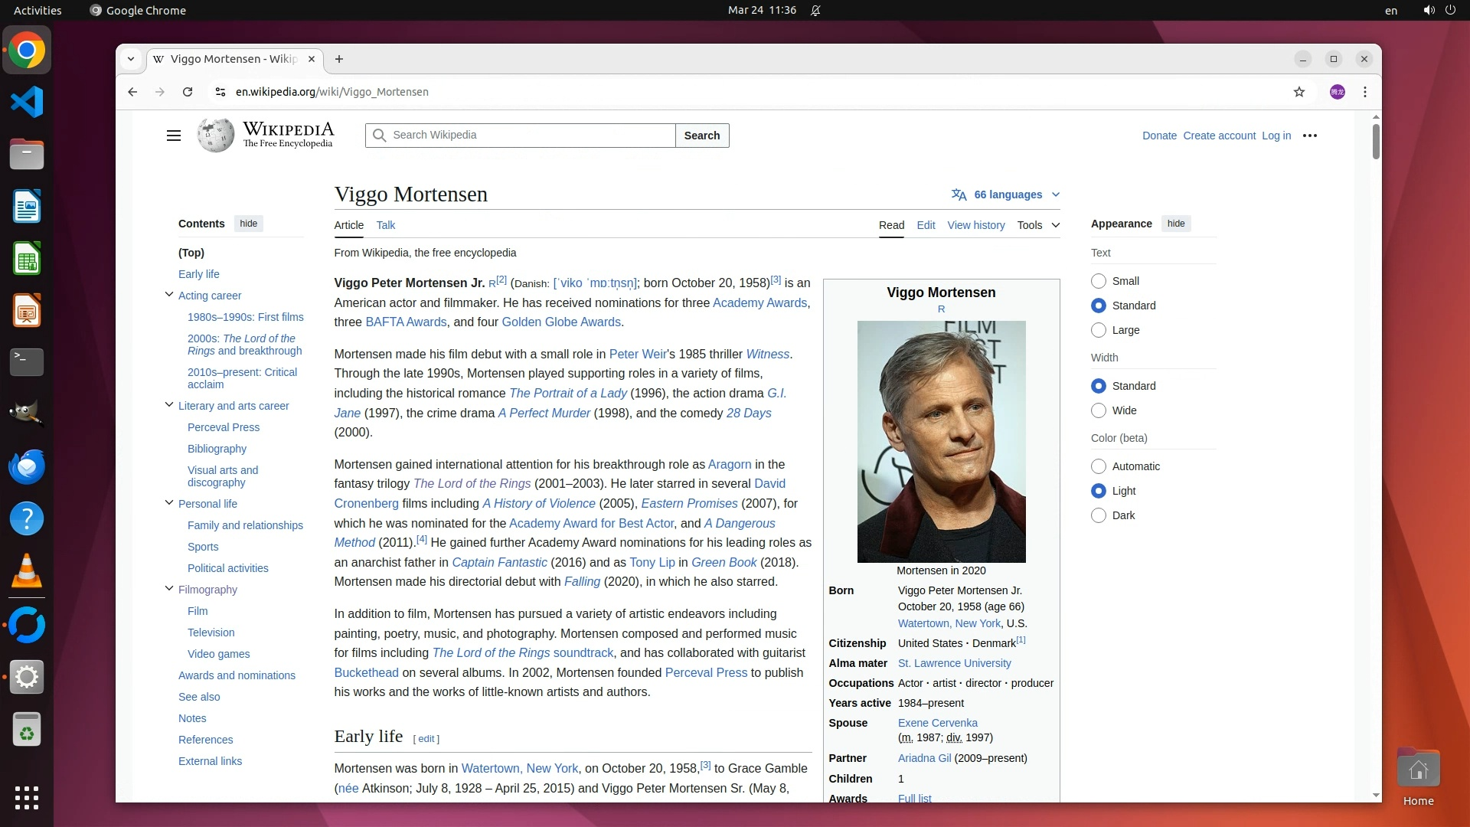Bookmark this page with star icon
The height and width of the screenshot is (827, 1470).
(x=1299, y=92)
